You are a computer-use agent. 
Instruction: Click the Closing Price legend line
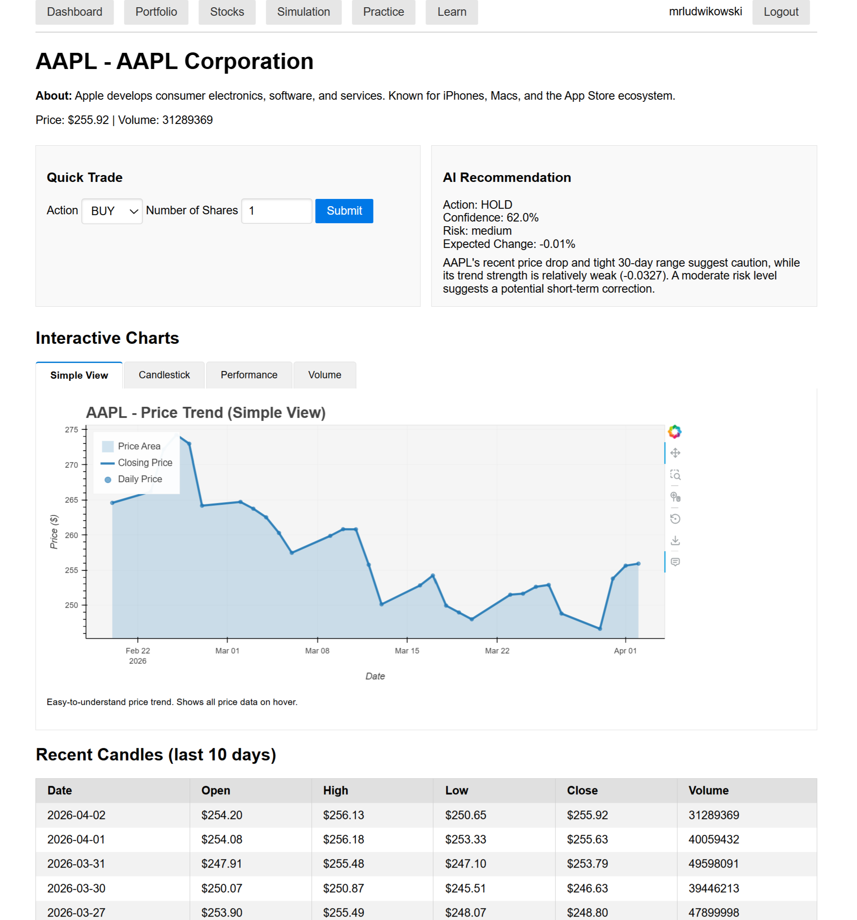click(x=107, y=463)
